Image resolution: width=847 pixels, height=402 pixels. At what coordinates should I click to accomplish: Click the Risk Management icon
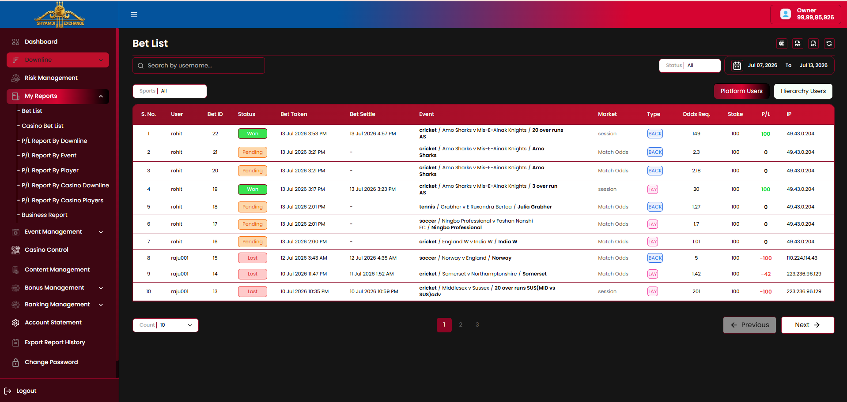coord(15,78)
